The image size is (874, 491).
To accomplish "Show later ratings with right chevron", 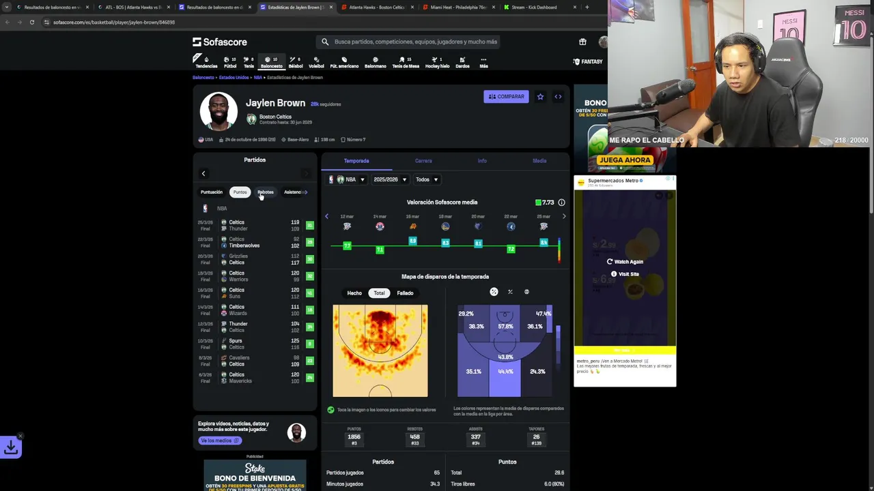I will [x=564, y=216].
